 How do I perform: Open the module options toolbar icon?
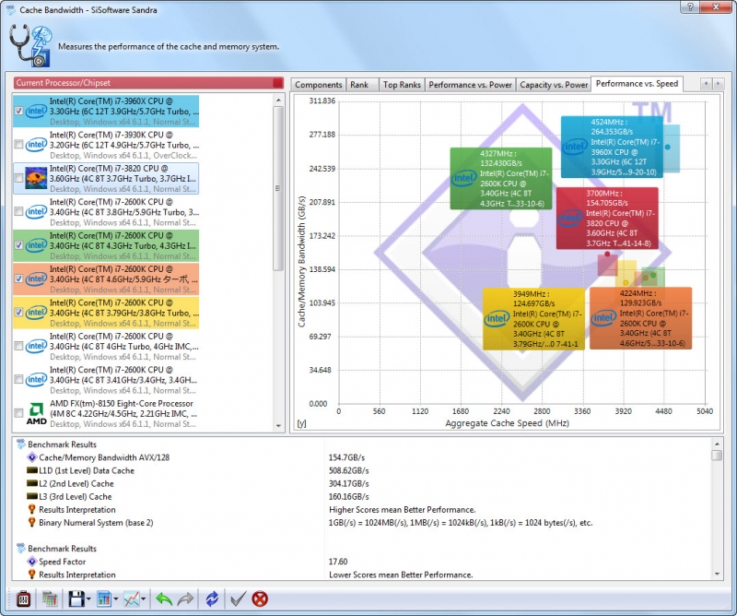[24, 599]
